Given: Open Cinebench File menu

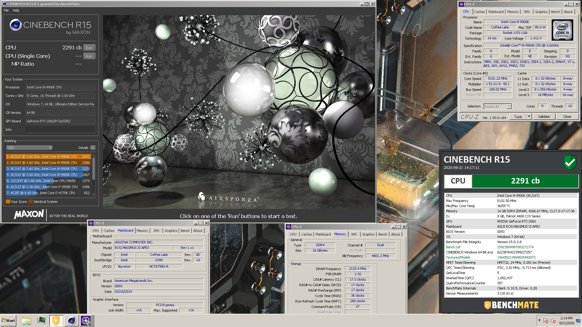Looking at the screenshot, I should tap(6, 10).
